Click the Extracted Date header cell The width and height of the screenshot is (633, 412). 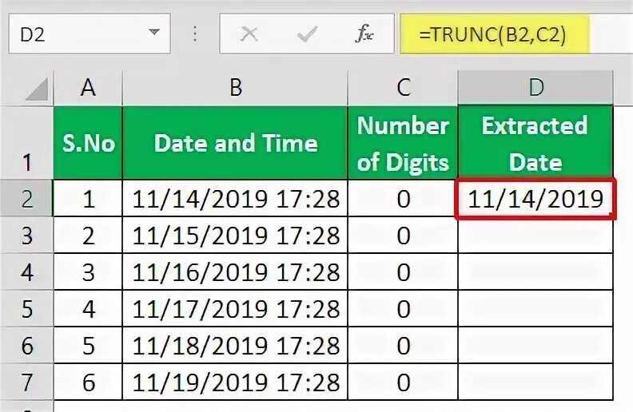click(x=535, y=143)
